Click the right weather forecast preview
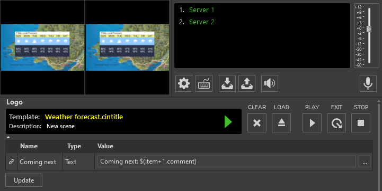The width and height of the screenshot is (382, 191). 127,47
